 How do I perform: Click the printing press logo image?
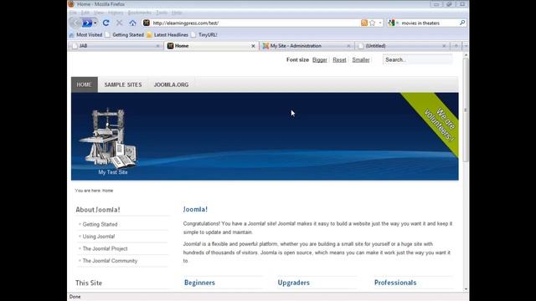click(108, 138)
